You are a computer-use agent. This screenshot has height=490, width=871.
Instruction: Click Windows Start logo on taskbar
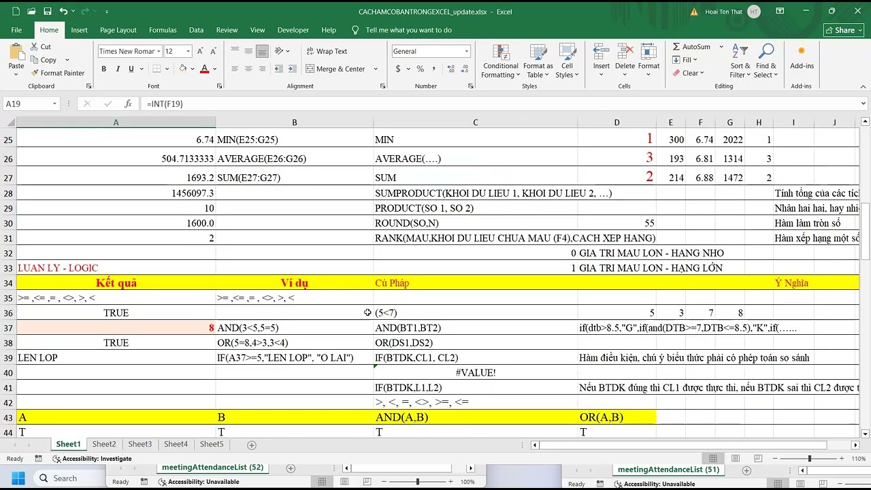(x=18, y=478)
